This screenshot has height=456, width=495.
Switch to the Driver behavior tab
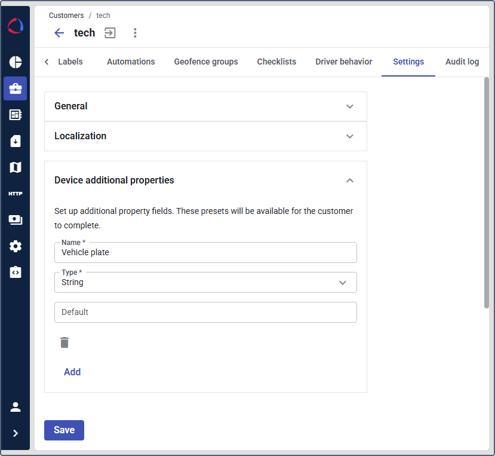[x=343, y=62]
